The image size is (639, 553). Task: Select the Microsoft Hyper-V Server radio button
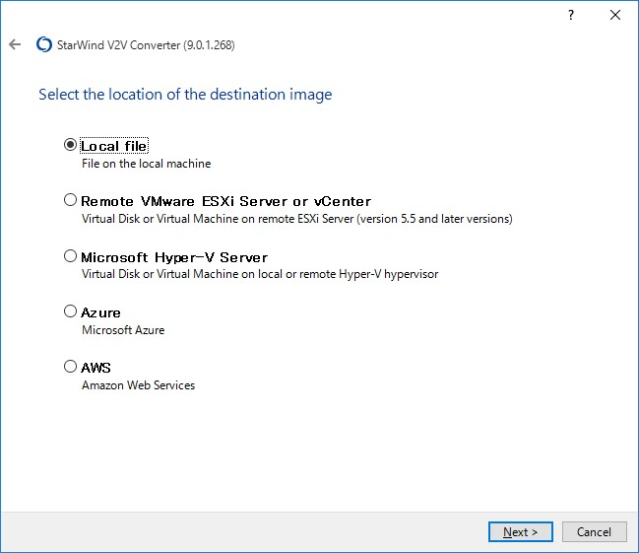point(70,256)
